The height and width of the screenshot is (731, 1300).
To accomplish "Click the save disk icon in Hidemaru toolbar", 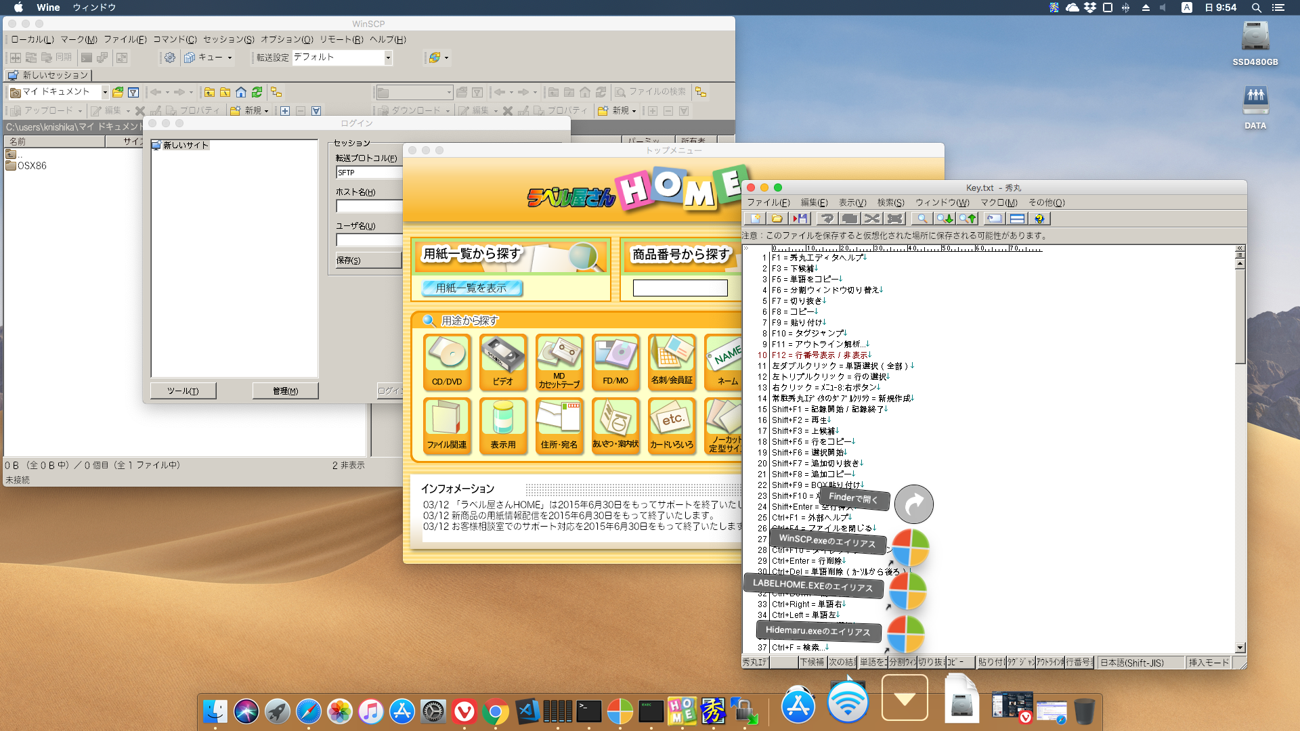I will [x=800, y=219].
